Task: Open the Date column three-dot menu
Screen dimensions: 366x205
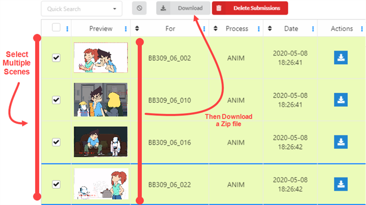Action: pos(313,29)
